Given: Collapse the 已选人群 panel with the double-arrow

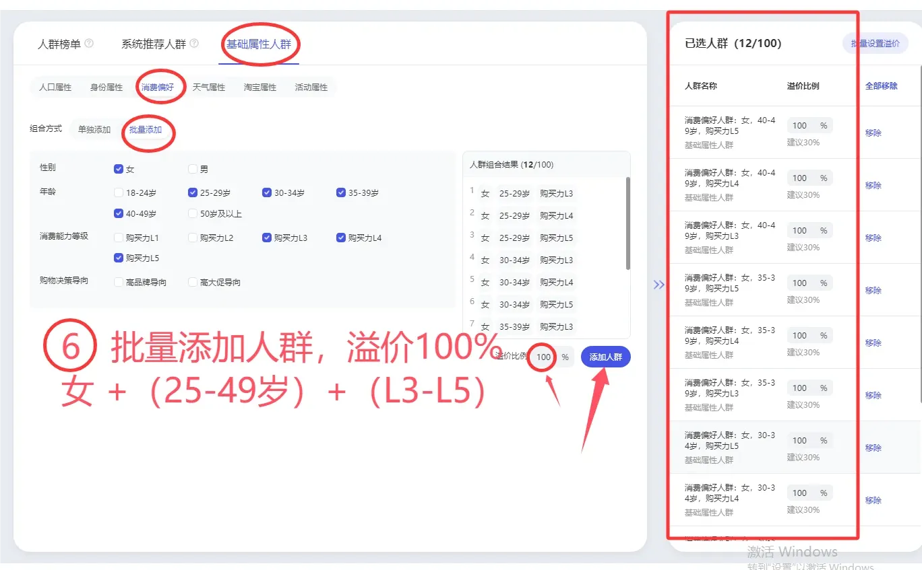Looking at the screenshot, I should [x=659, y=285].
